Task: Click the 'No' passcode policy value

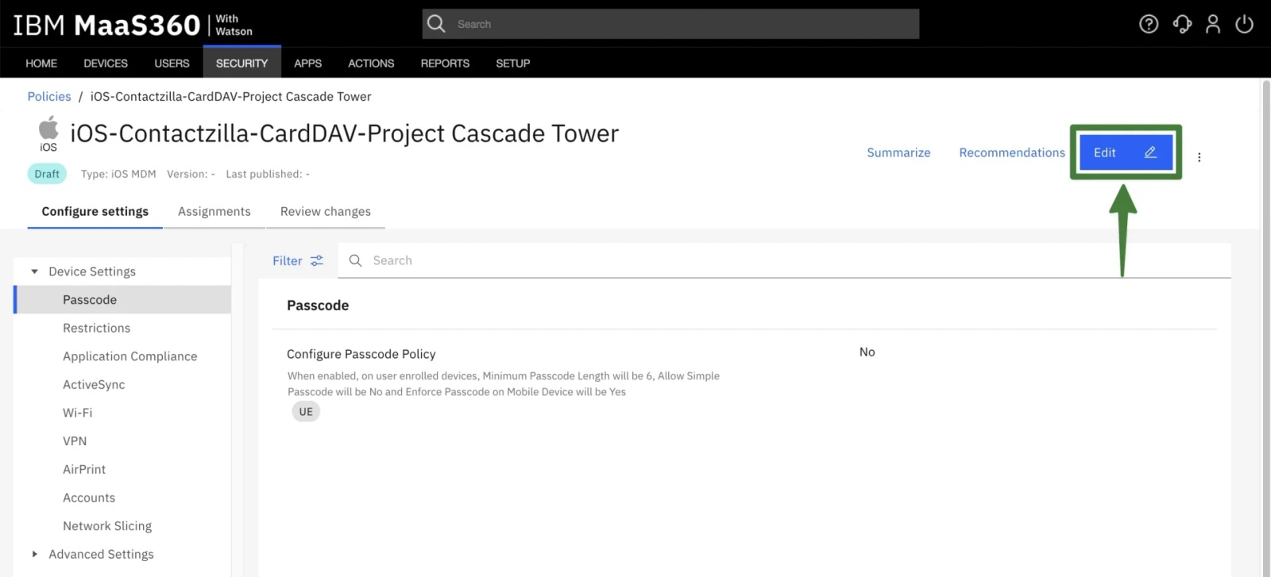Action: [867, 352]
